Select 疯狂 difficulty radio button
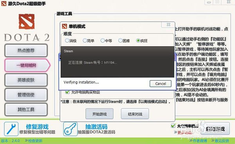The width and height of the screenshot is (235, 144). [x=138, y=41]
